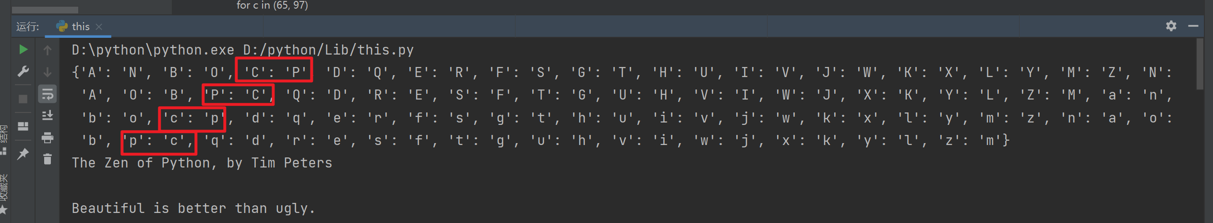Click 'Beautiful is better than ugly.' output line
The height and width of the screenshot is (223, 1213).
tap(193, 208)
